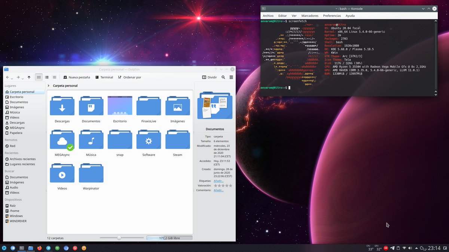Select the snap folder
The width and height of the screenshot is (449, 252).
pyautogui.click(x=120, y=140)
